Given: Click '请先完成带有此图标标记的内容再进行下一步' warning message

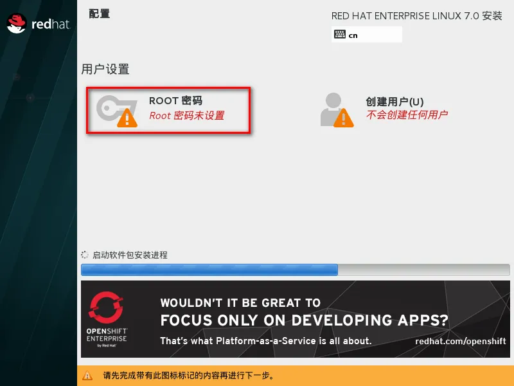Looking at the screenshot, I should coord(188,375).
